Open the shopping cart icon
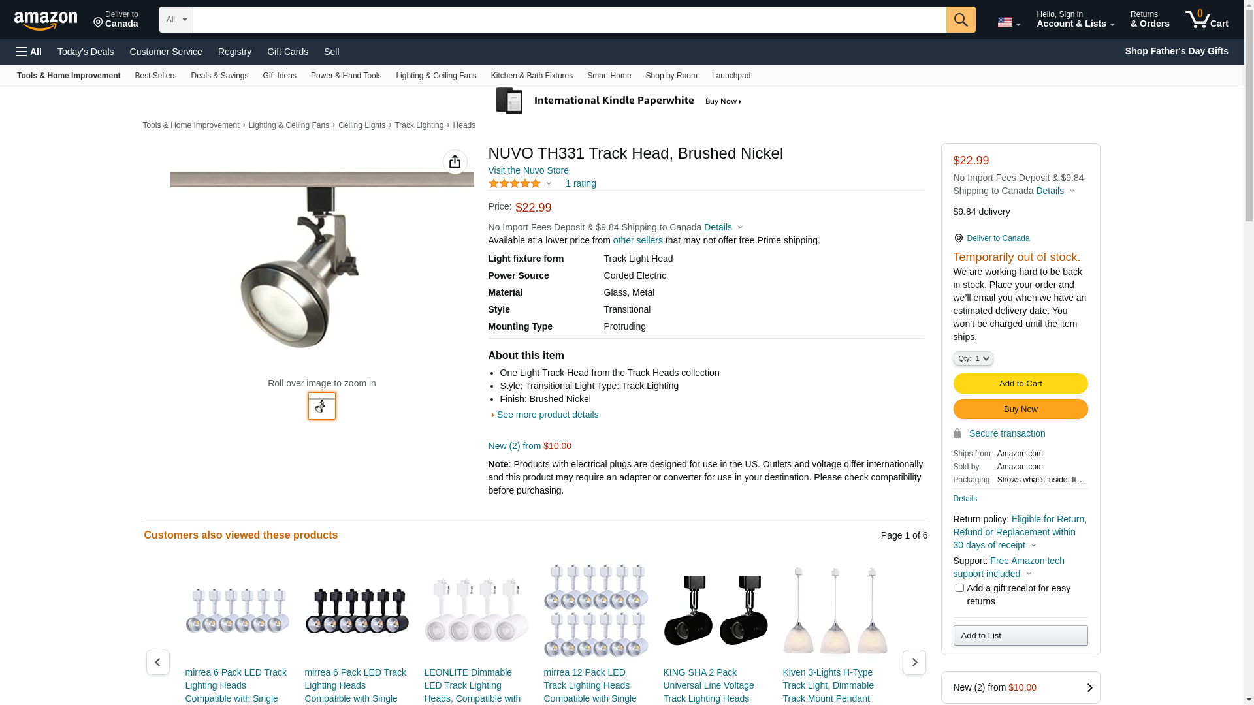This screenshot has height=705, width=1254. pyautogui.click(x=1206, y=20)
